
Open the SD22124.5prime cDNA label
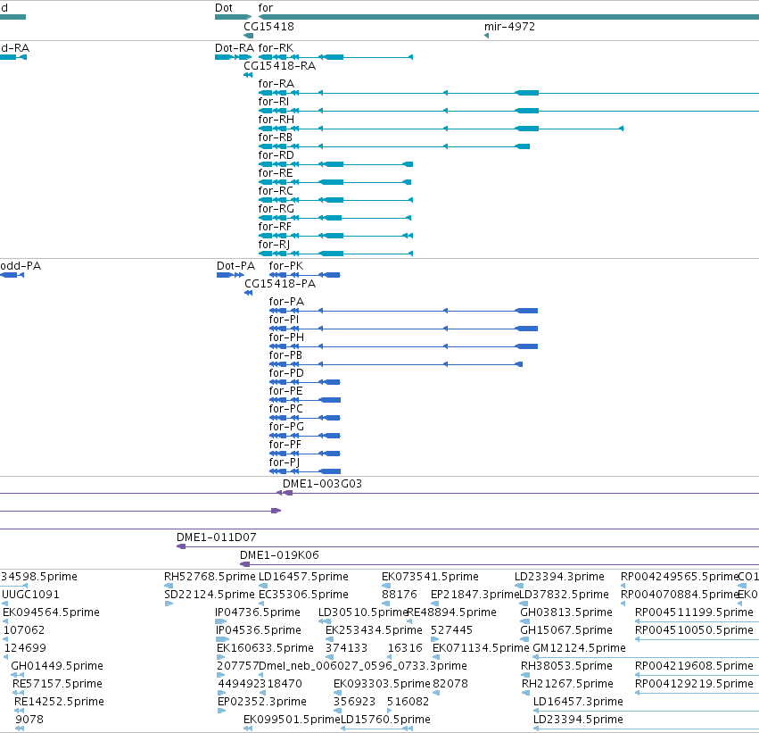click(209, 595)
